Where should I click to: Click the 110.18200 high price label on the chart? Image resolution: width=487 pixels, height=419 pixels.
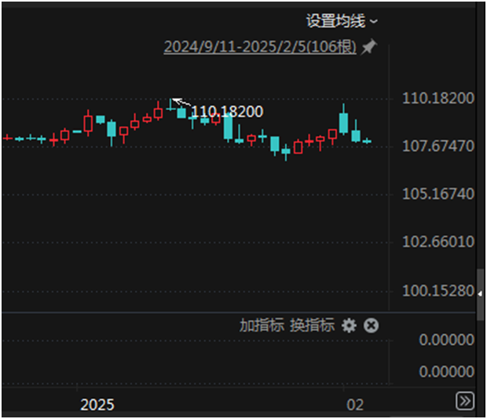coord(227,112)
